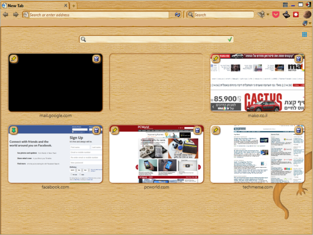Pin the mail.google.com tile
Screen dimensions: 313x235
[13, 59]
